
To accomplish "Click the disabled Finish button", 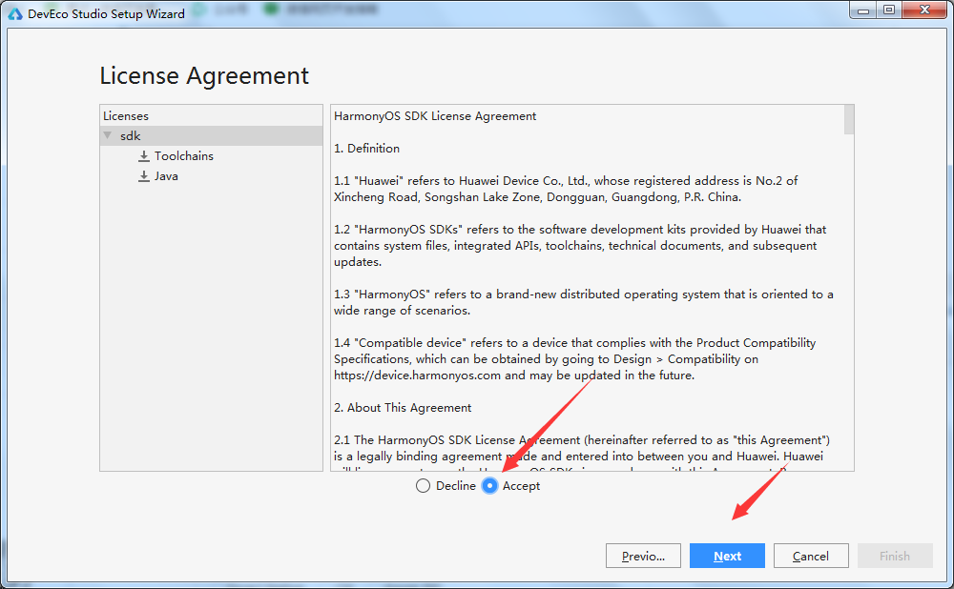I will [x=895, y=556].
